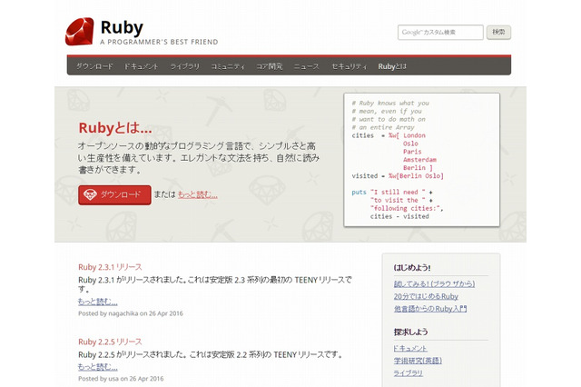Click the gem icon in download button
Viewport: 581px width, 387px height.
point(90,194)
